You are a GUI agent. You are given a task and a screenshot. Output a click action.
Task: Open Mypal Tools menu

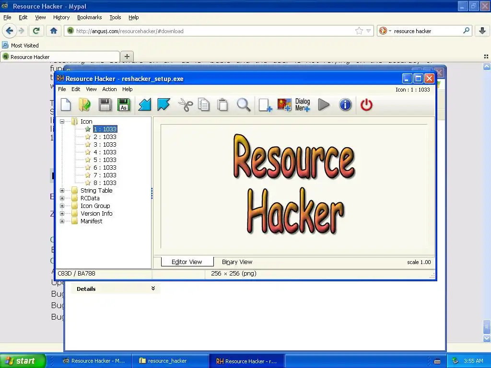pyautogui.click(x=115, y=17)
